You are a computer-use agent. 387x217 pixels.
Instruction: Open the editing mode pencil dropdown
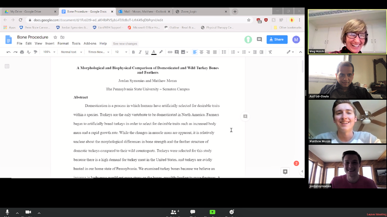point(290,52)
